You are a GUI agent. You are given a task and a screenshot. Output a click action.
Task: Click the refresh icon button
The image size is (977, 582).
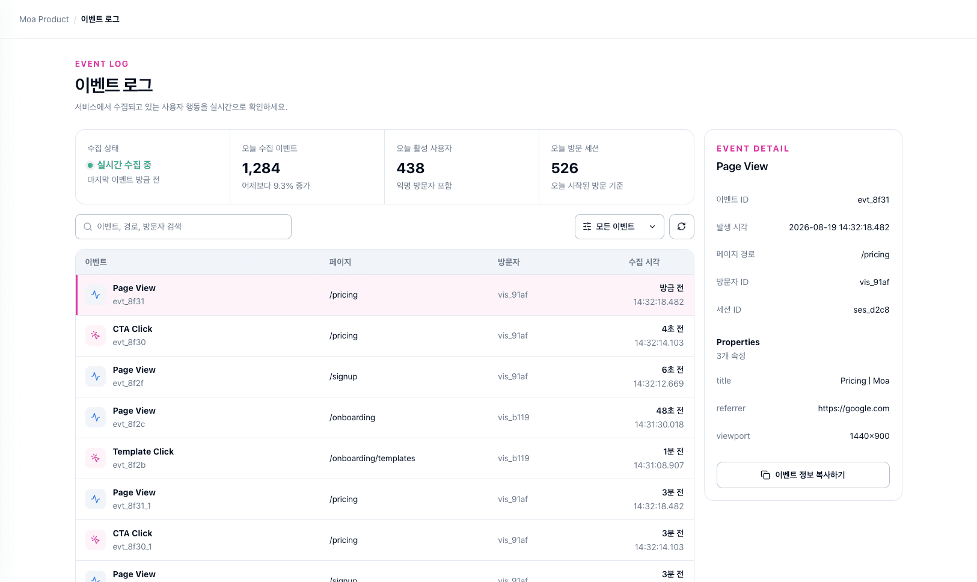click(681, 227)
